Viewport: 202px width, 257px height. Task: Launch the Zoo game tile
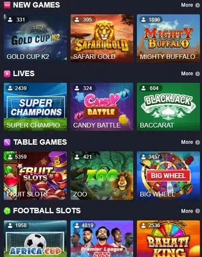102,176
